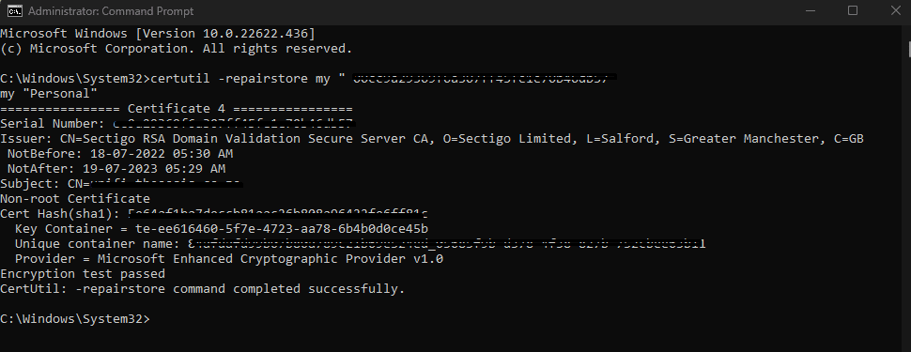Screen dimensions: 911x352
Task: Click the Microsoft Windows version line
Action: [x=158, y=33]
